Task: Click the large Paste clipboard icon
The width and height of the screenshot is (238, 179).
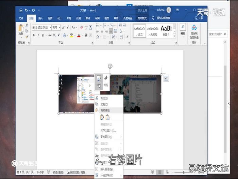Action: coord(21,28)
